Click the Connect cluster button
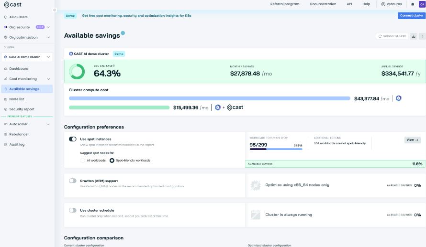Screen dimensions: 426x247 click(x=411, y=16)
